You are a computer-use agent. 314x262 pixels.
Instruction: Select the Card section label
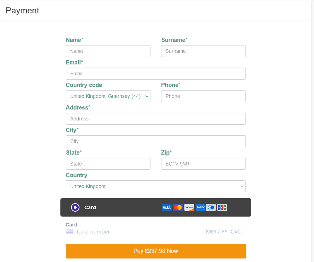coord(71,225)
